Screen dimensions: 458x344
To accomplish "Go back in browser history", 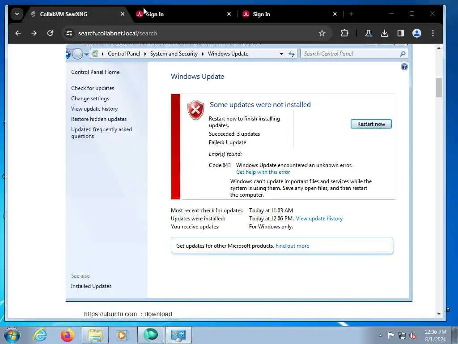I will click(x=18, y=33).
